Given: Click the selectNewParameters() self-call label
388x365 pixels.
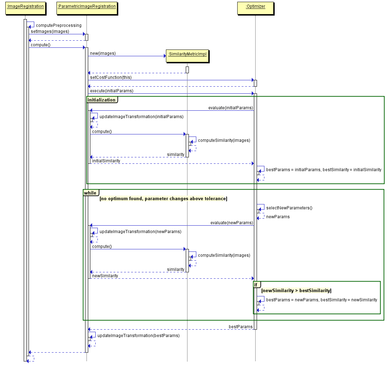Looking at the screenshot, I should [x=289, y=208].
